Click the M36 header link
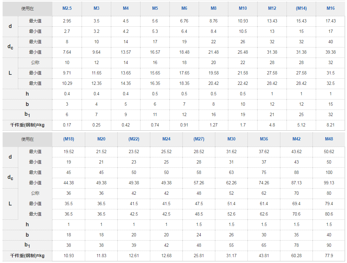Screen dimensions: 347x263 coord(264,139)
